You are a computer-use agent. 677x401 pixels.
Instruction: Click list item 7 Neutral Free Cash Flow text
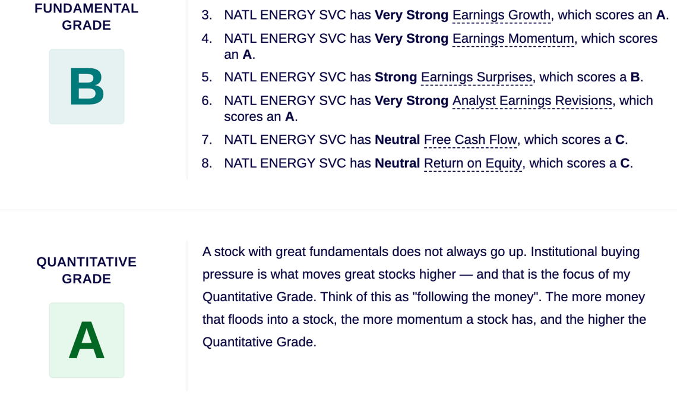pos(415,140)
